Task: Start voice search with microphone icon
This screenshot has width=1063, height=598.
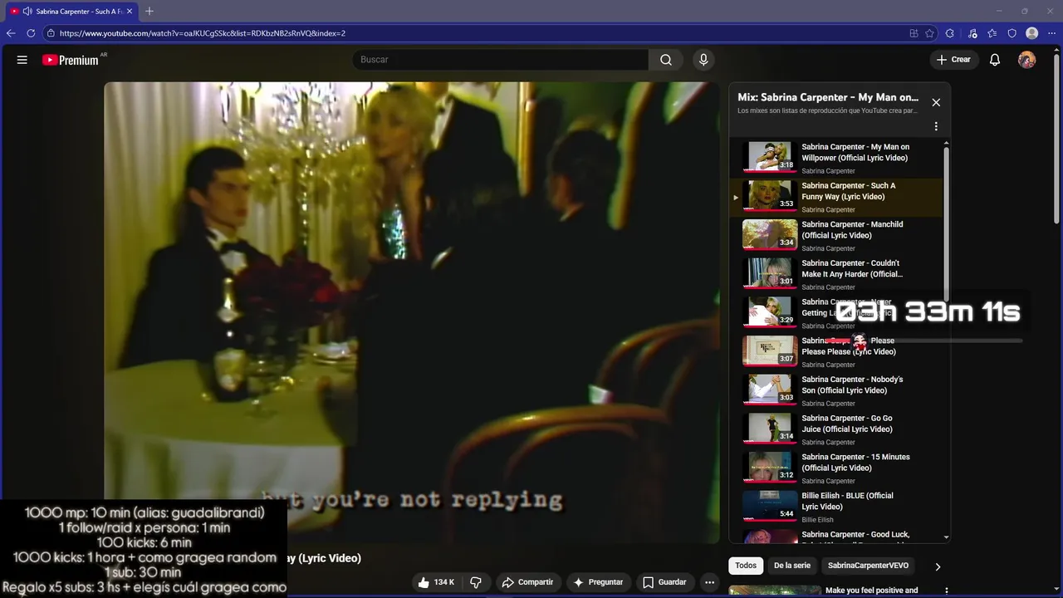Action: pyautogui.click(x=703, y=60)
